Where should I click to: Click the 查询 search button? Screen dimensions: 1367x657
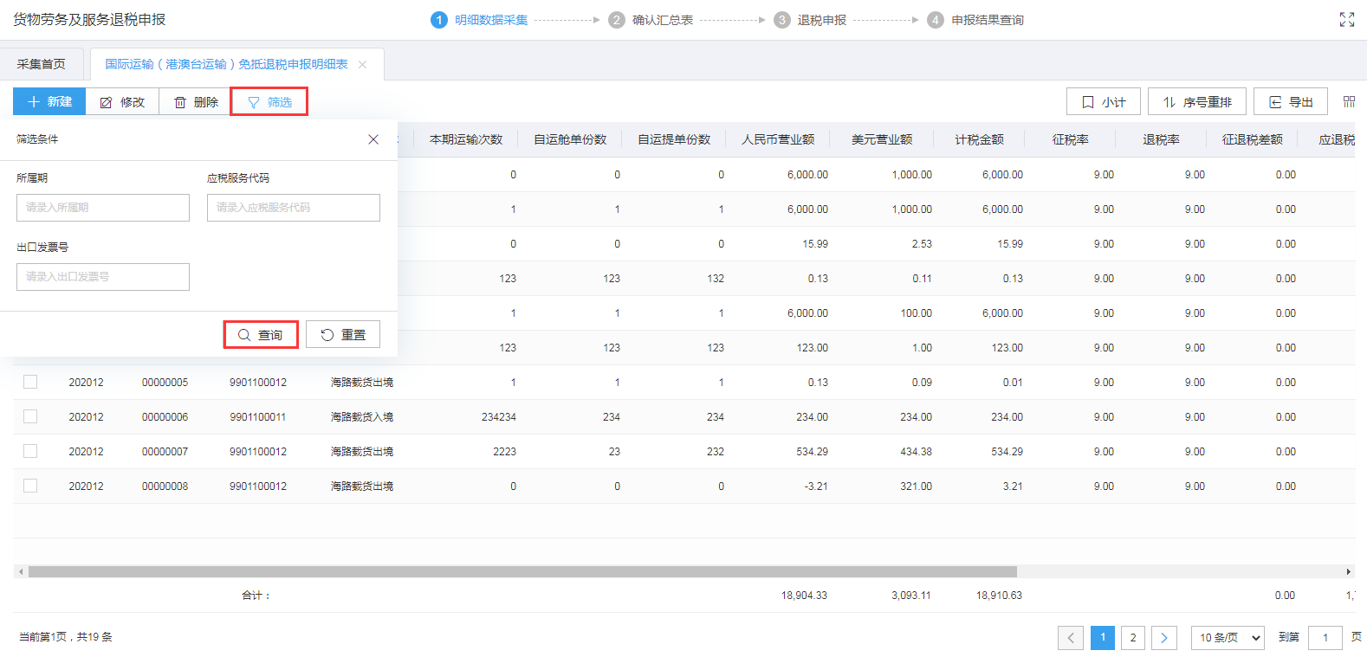(x=261, y=335)
